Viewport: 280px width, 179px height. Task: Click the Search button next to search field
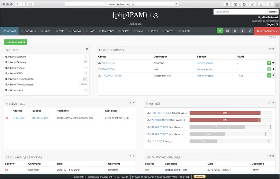coord(273,12)
